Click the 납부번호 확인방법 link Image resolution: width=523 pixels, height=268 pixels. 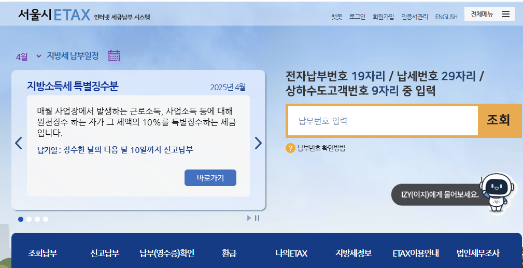(x=321, y=148)
